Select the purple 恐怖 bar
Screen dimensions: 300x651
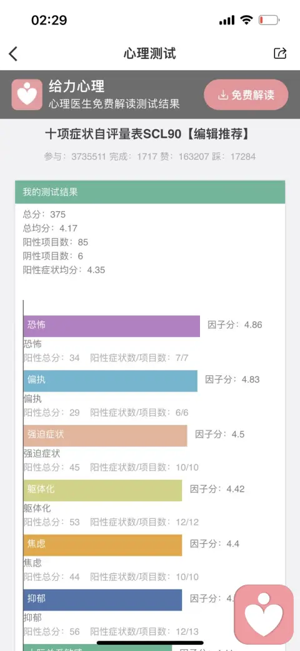pyautogui.click(x=112, y=326)
